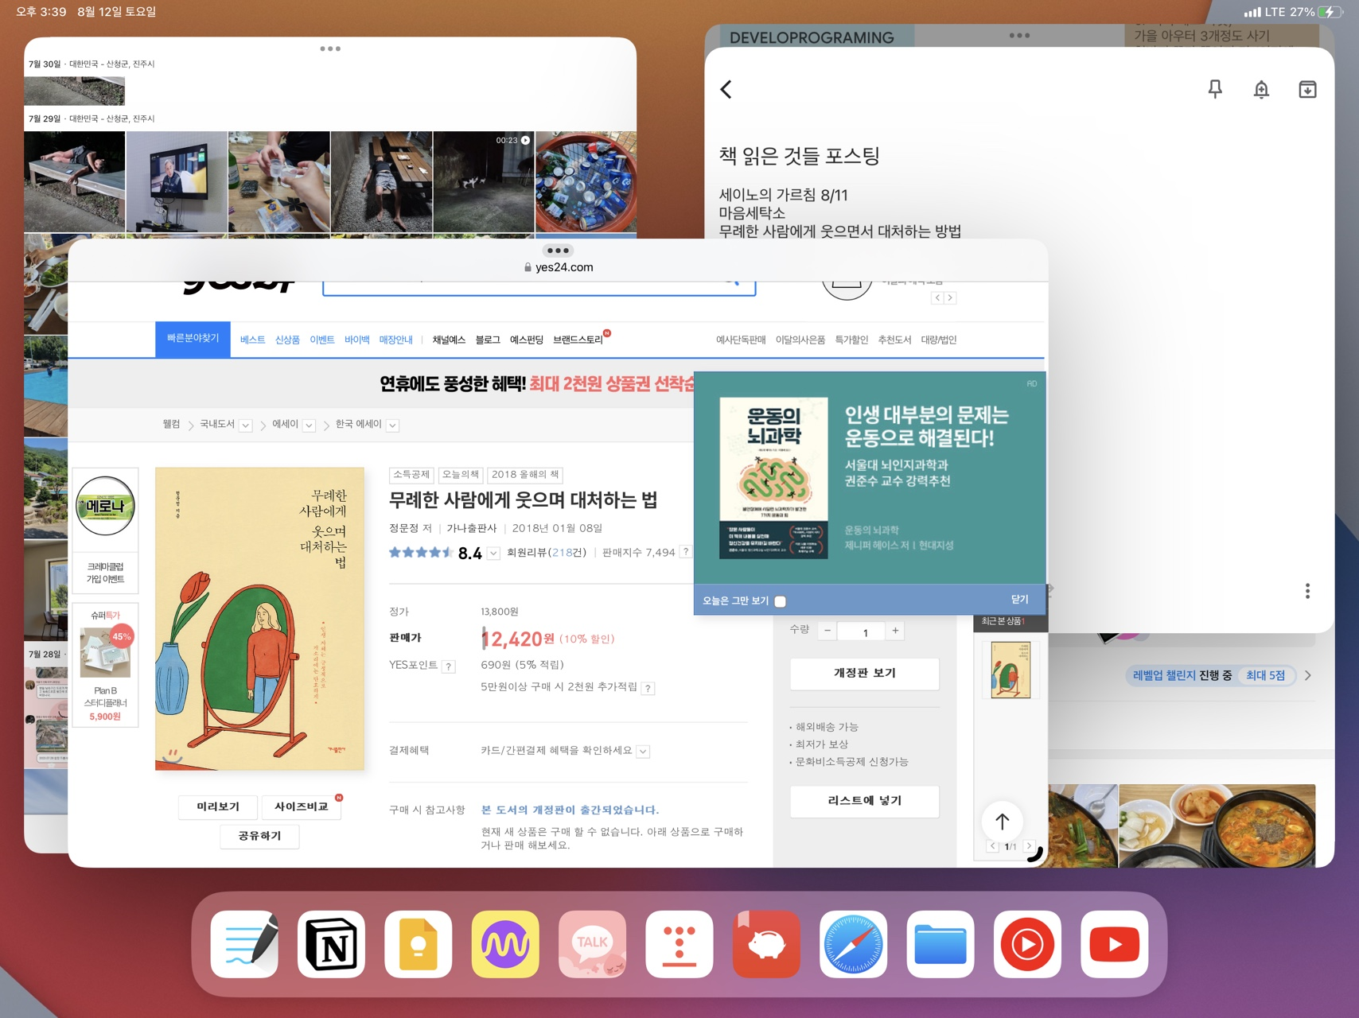This screenshot has height=1018, width=1359.
Task: Open the beer cans photo in Photos window
Action: pyautogui.click(x=586, y=182)
